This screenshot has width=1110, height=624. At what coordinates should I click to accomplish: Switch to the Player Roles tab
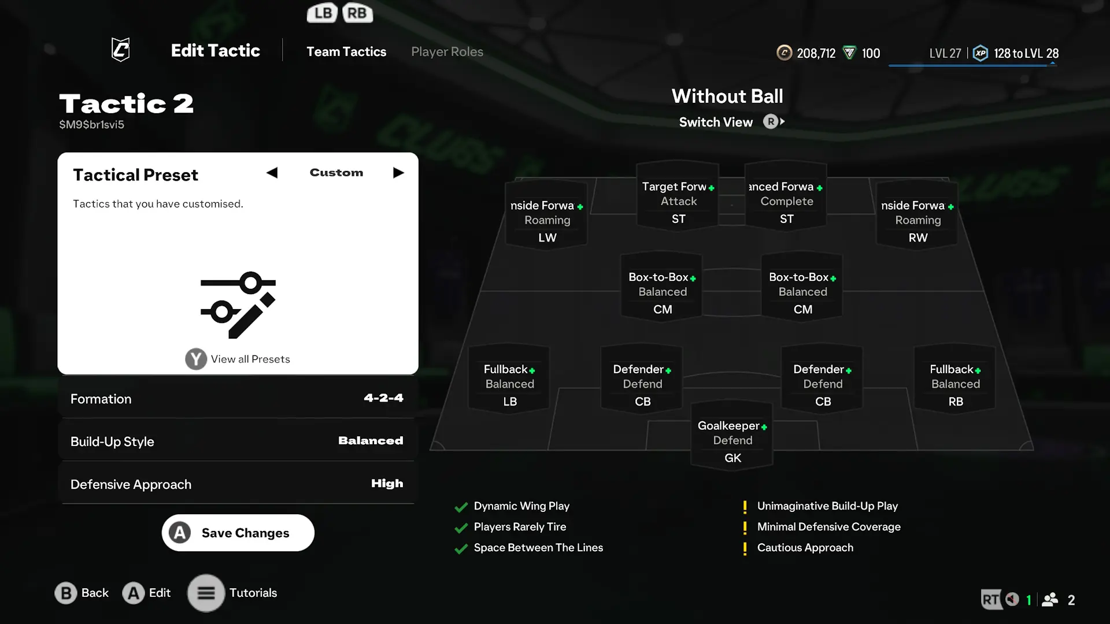(x=447, y=51)
